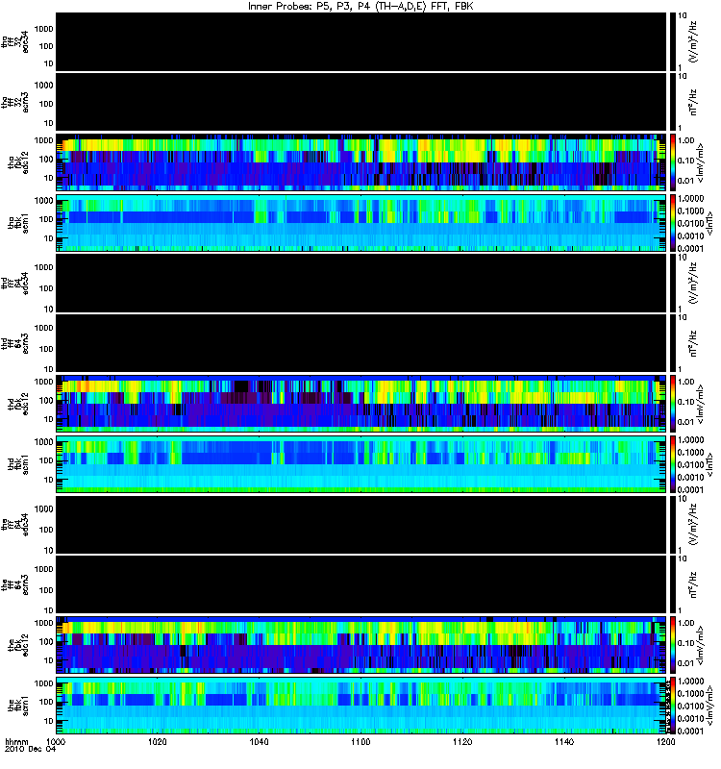Click the 1.00 value on the fbk edc12 color bar
This screenshot has height=769, width=721.
(686, 623)
